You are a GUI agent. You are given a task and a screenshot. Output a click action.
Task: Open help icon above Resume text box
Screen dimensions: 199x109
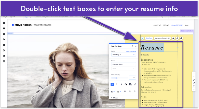pyautogui.click(x=181, y=38)
